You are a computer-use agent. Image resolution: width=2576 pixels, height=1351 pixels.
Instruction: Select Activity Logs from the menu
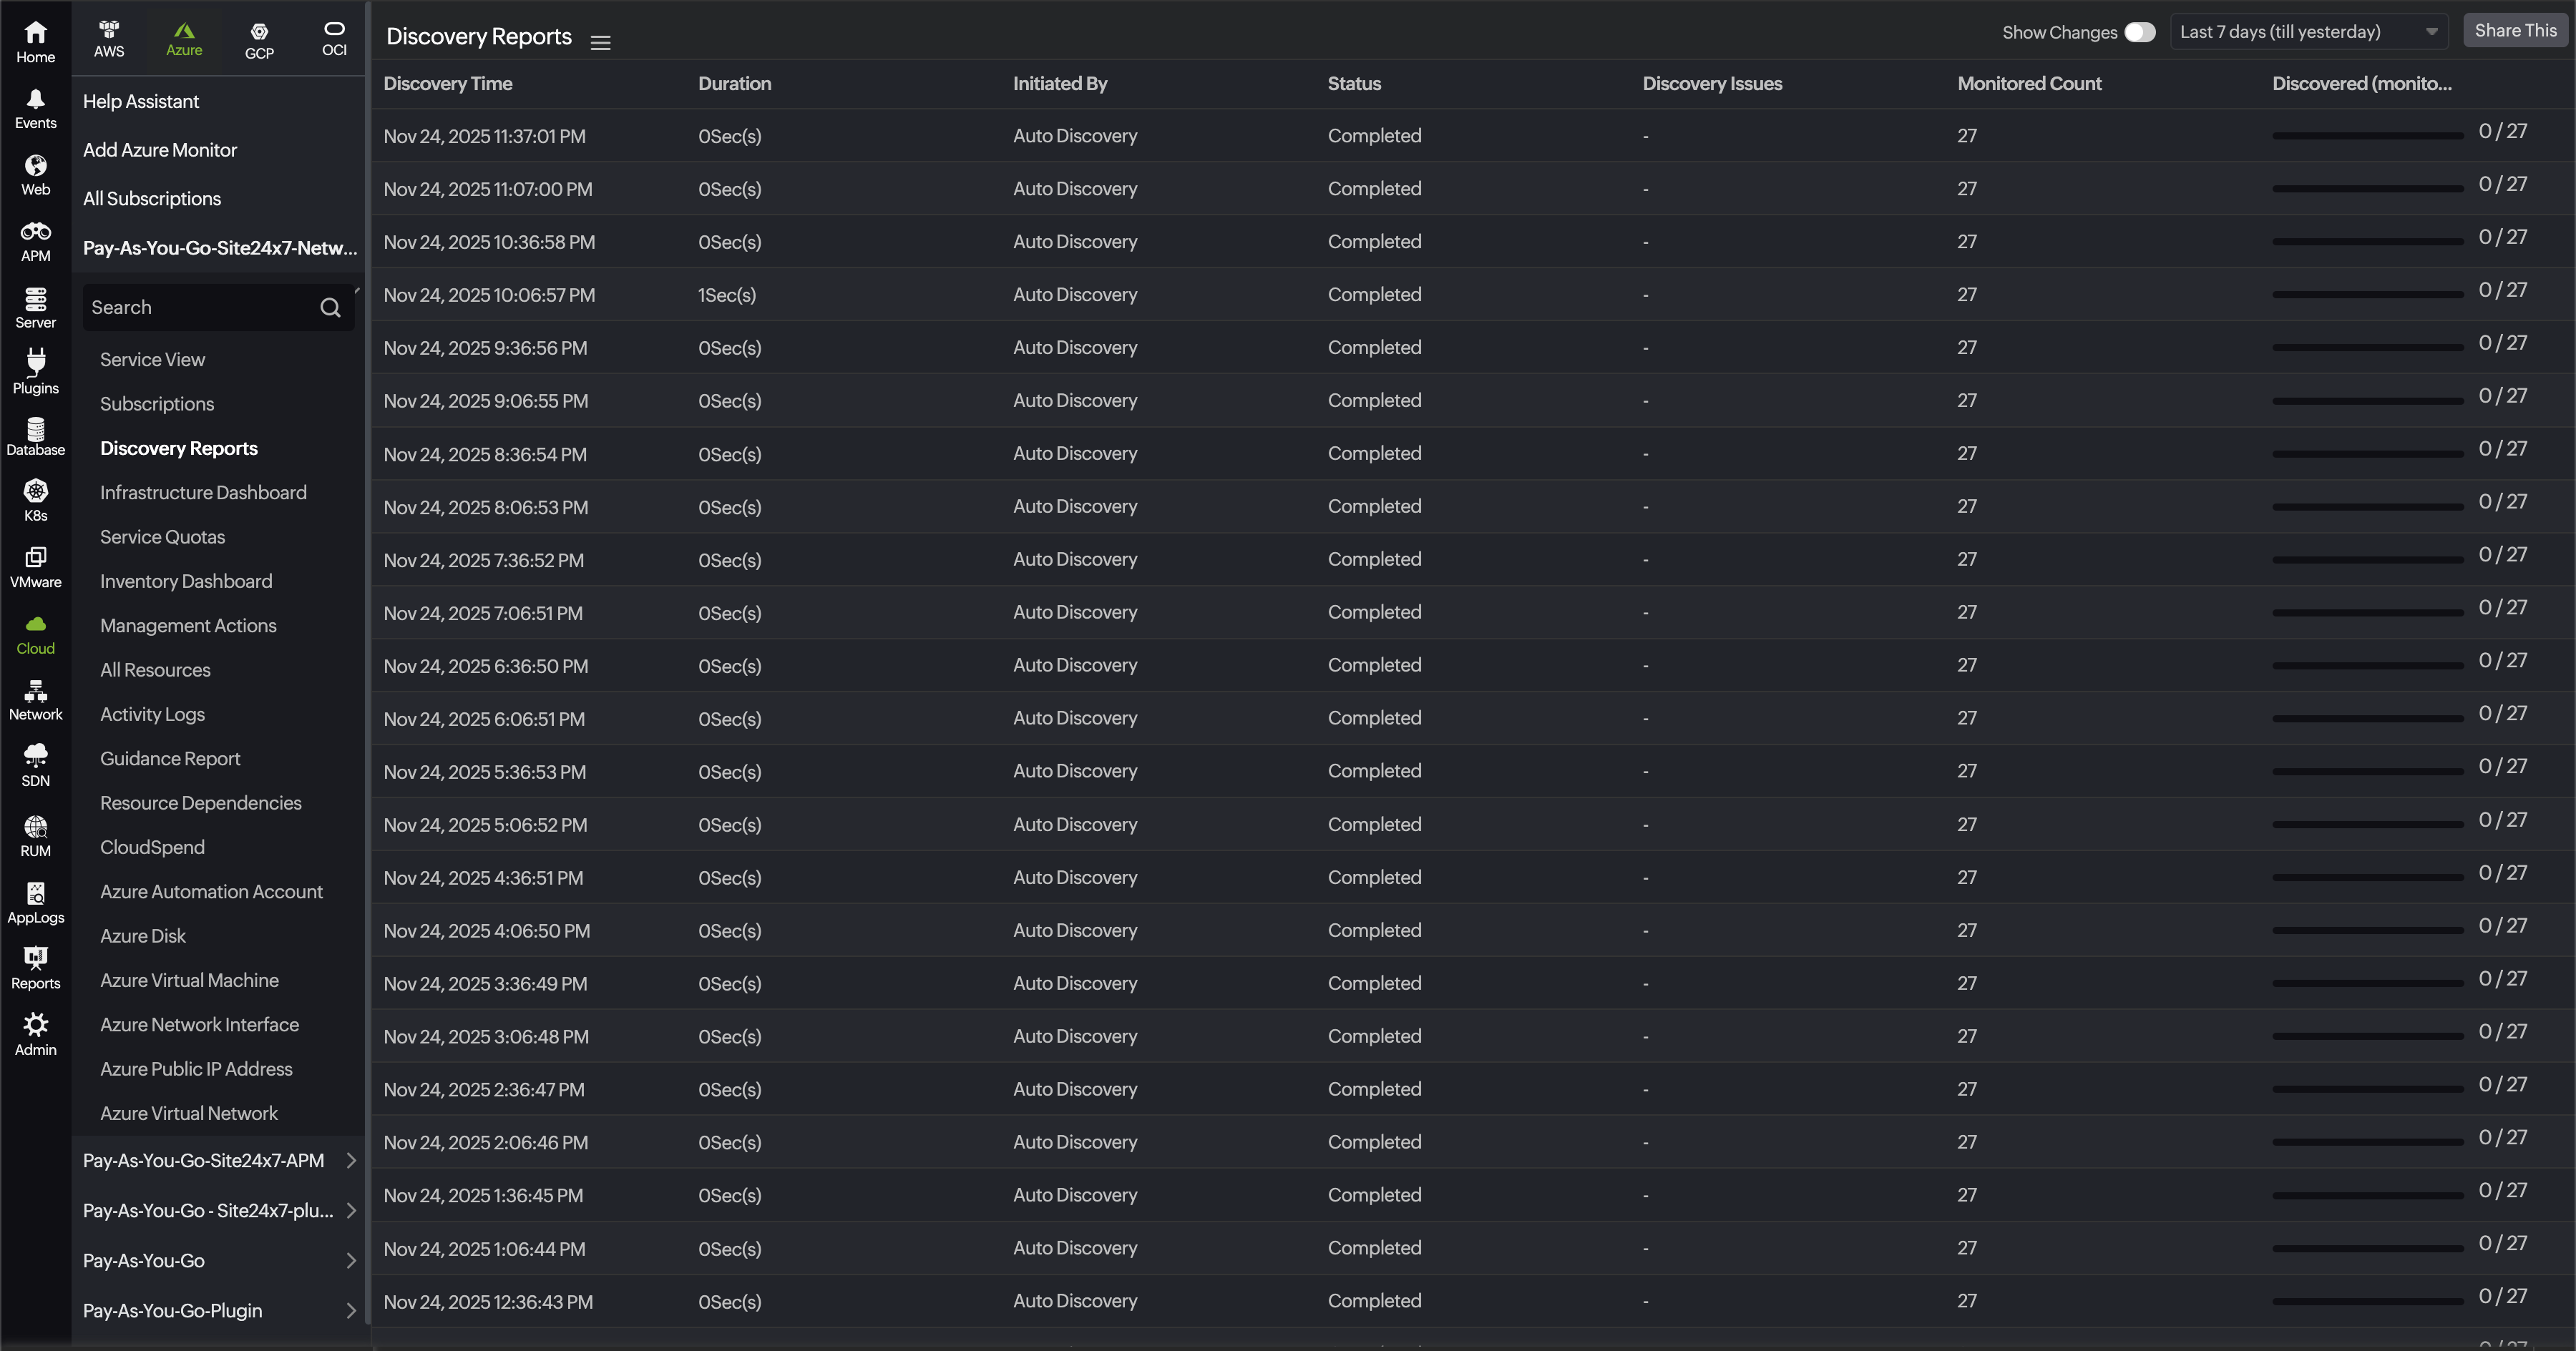(152, 714)
